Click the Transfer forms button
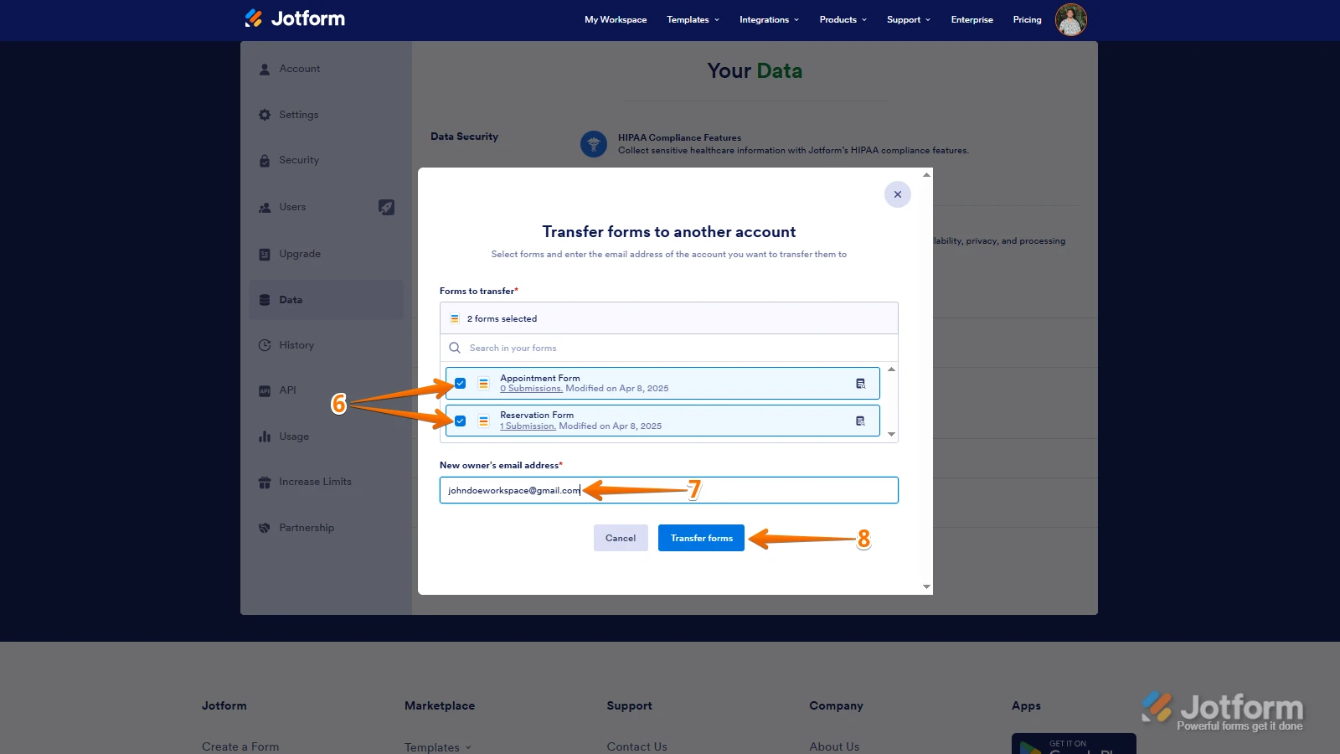 701,538
